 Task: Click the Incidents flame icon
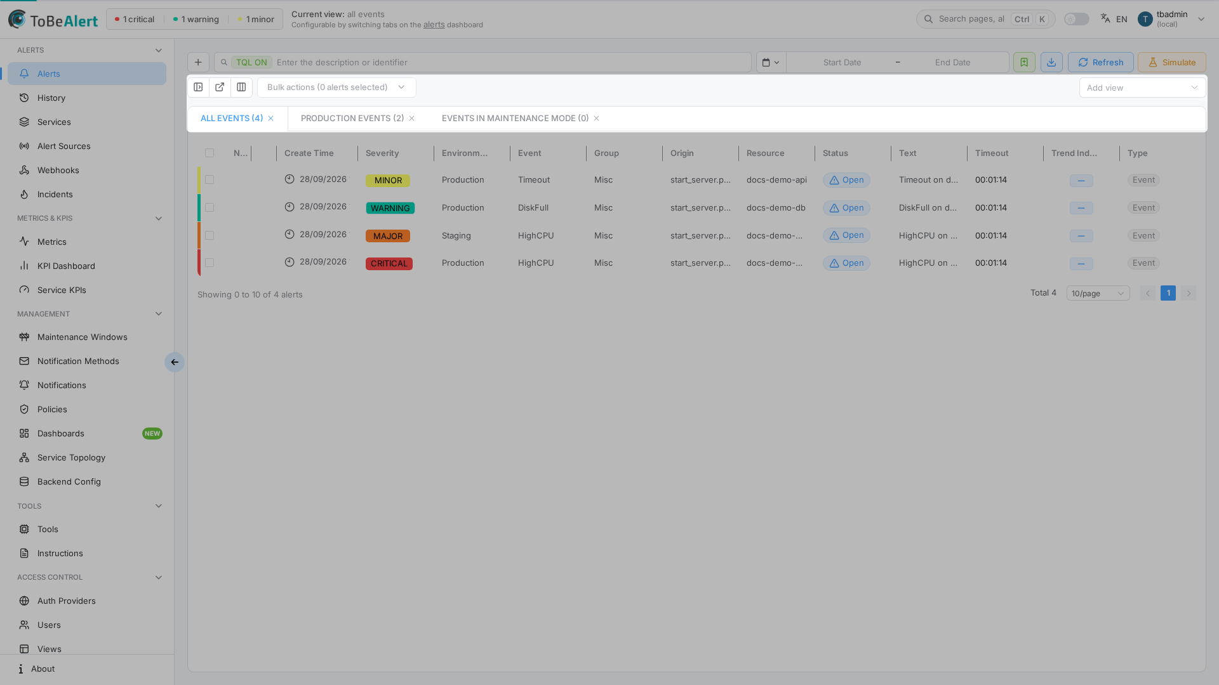pos(24,194)
